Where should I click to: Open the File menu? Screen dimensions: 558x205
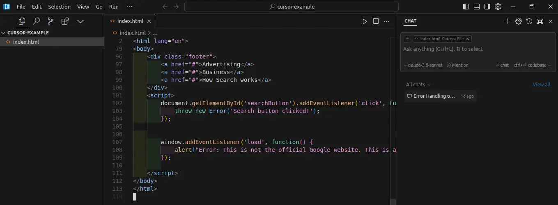point(21,7)
